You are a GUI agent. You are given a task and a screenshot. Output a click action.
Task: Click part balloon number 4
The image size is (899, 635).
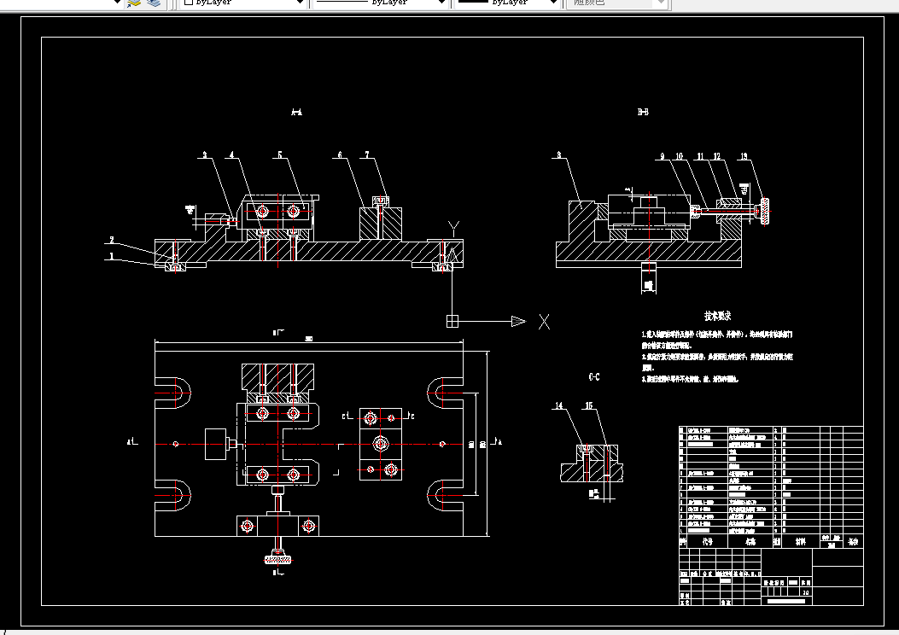click(x=231, y=154)
